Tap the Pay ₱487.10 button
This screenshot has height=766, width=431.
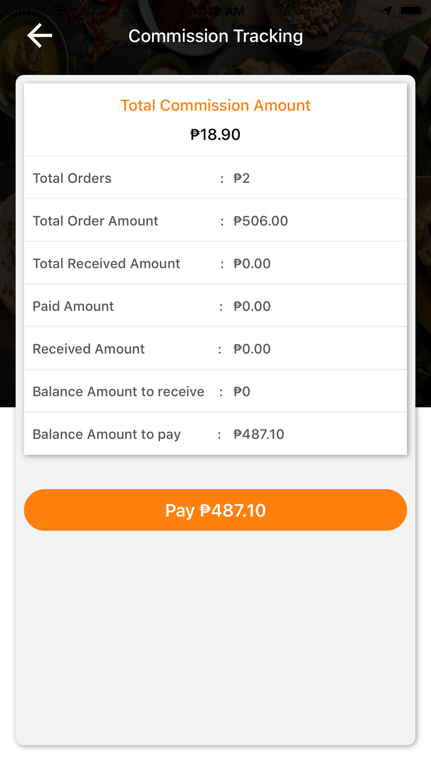(x=215, y=510)
